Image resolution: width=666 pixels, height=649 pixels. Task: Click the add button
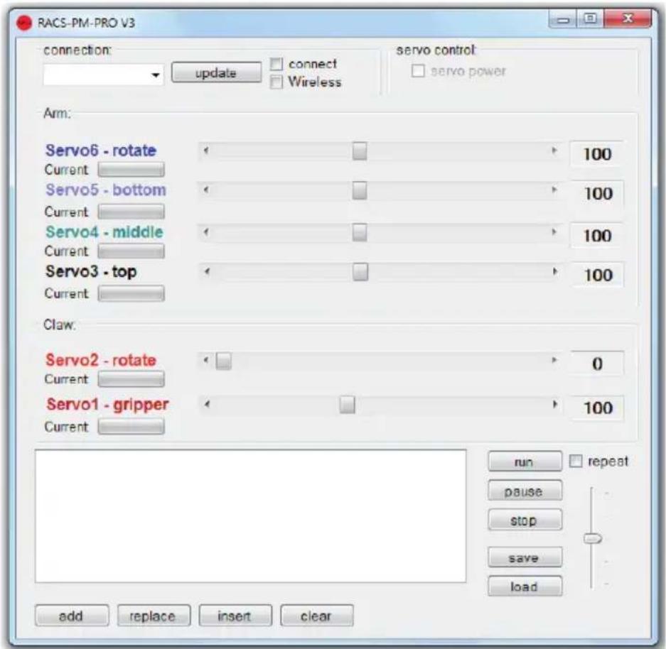[x=72, y=616]
